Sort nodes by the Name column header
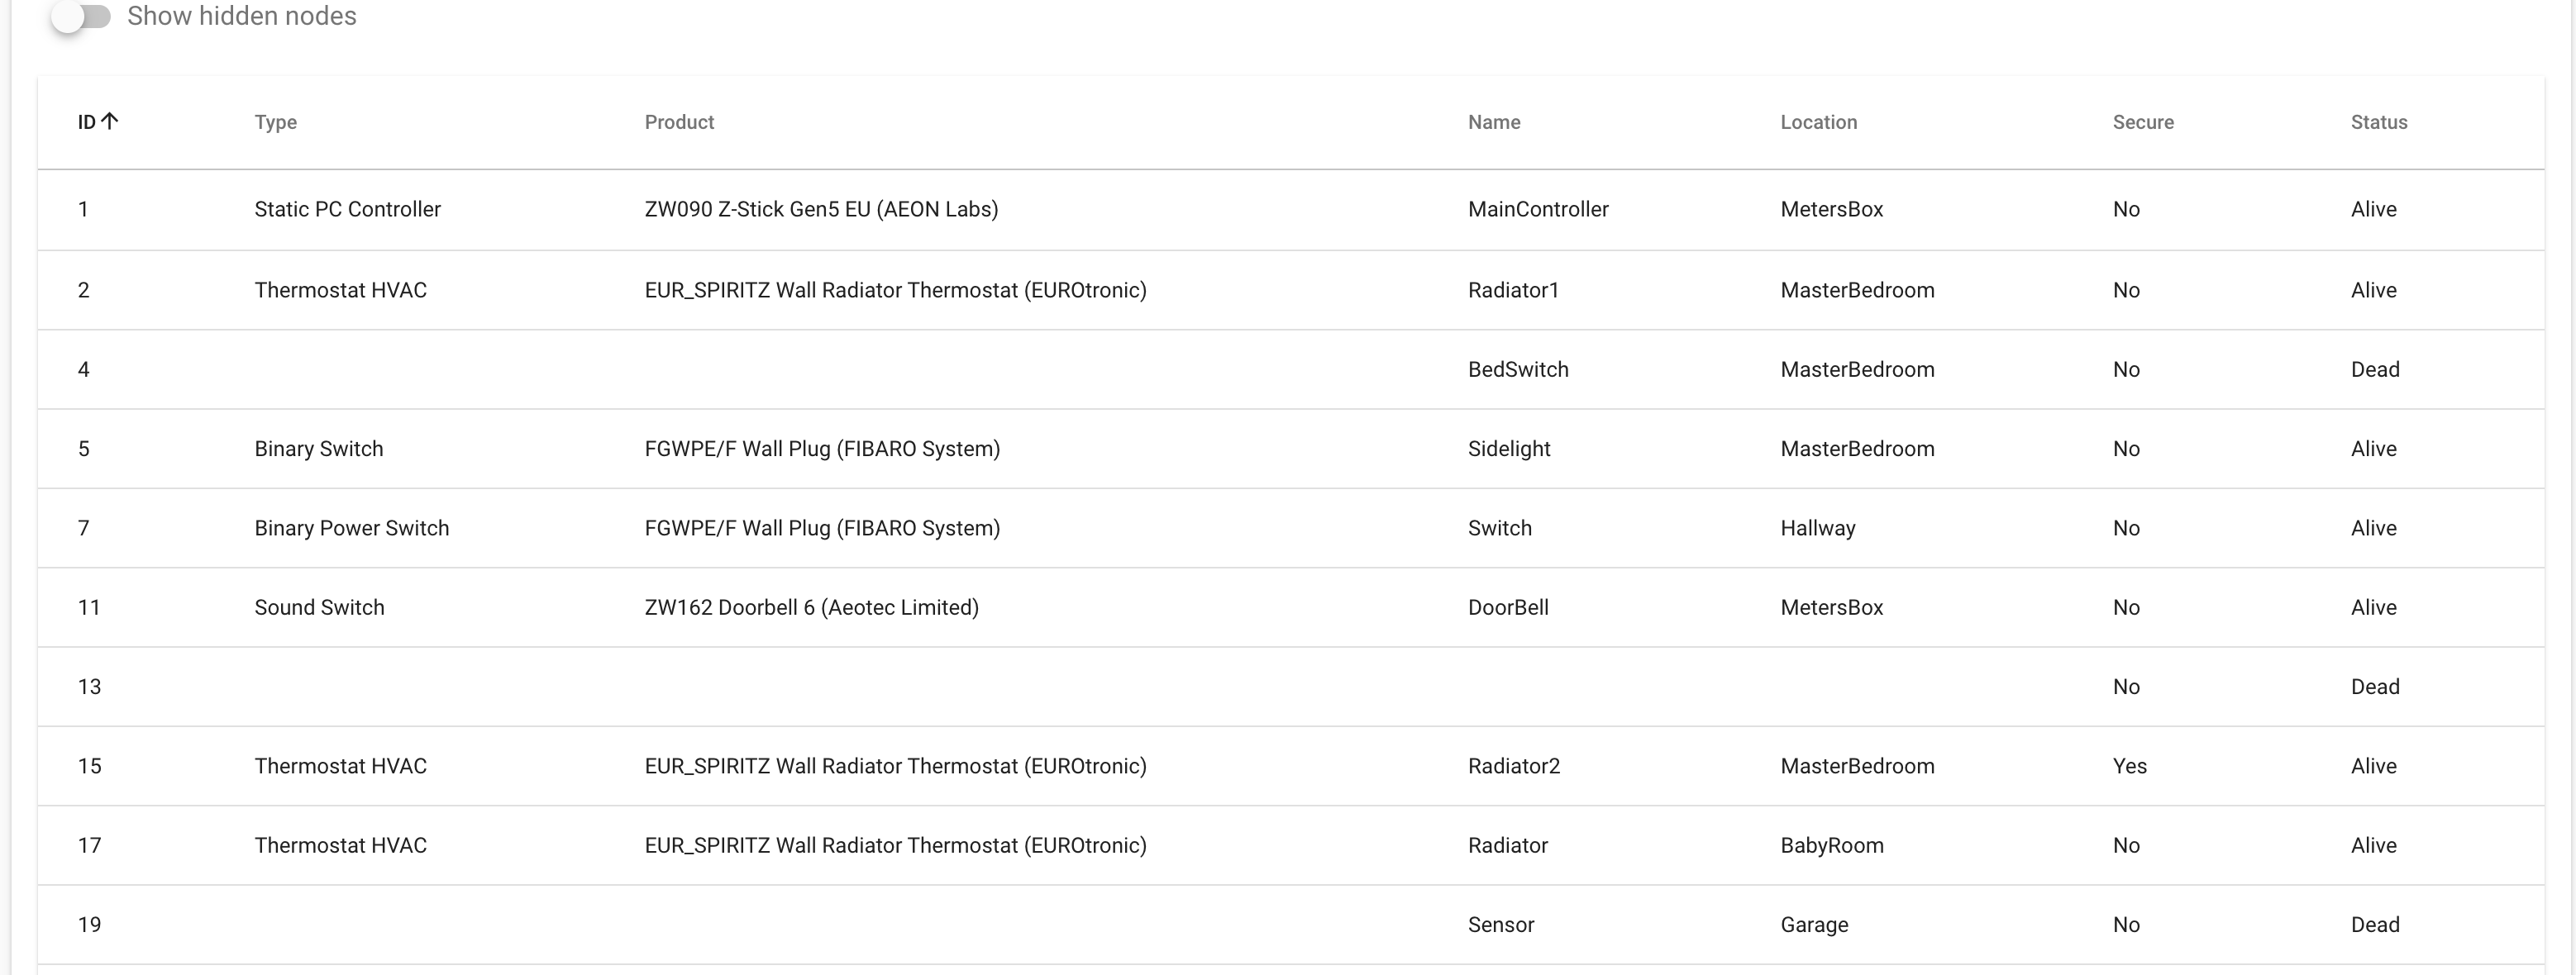Viewport: 2576px width, 975px height. [1493, 122]
